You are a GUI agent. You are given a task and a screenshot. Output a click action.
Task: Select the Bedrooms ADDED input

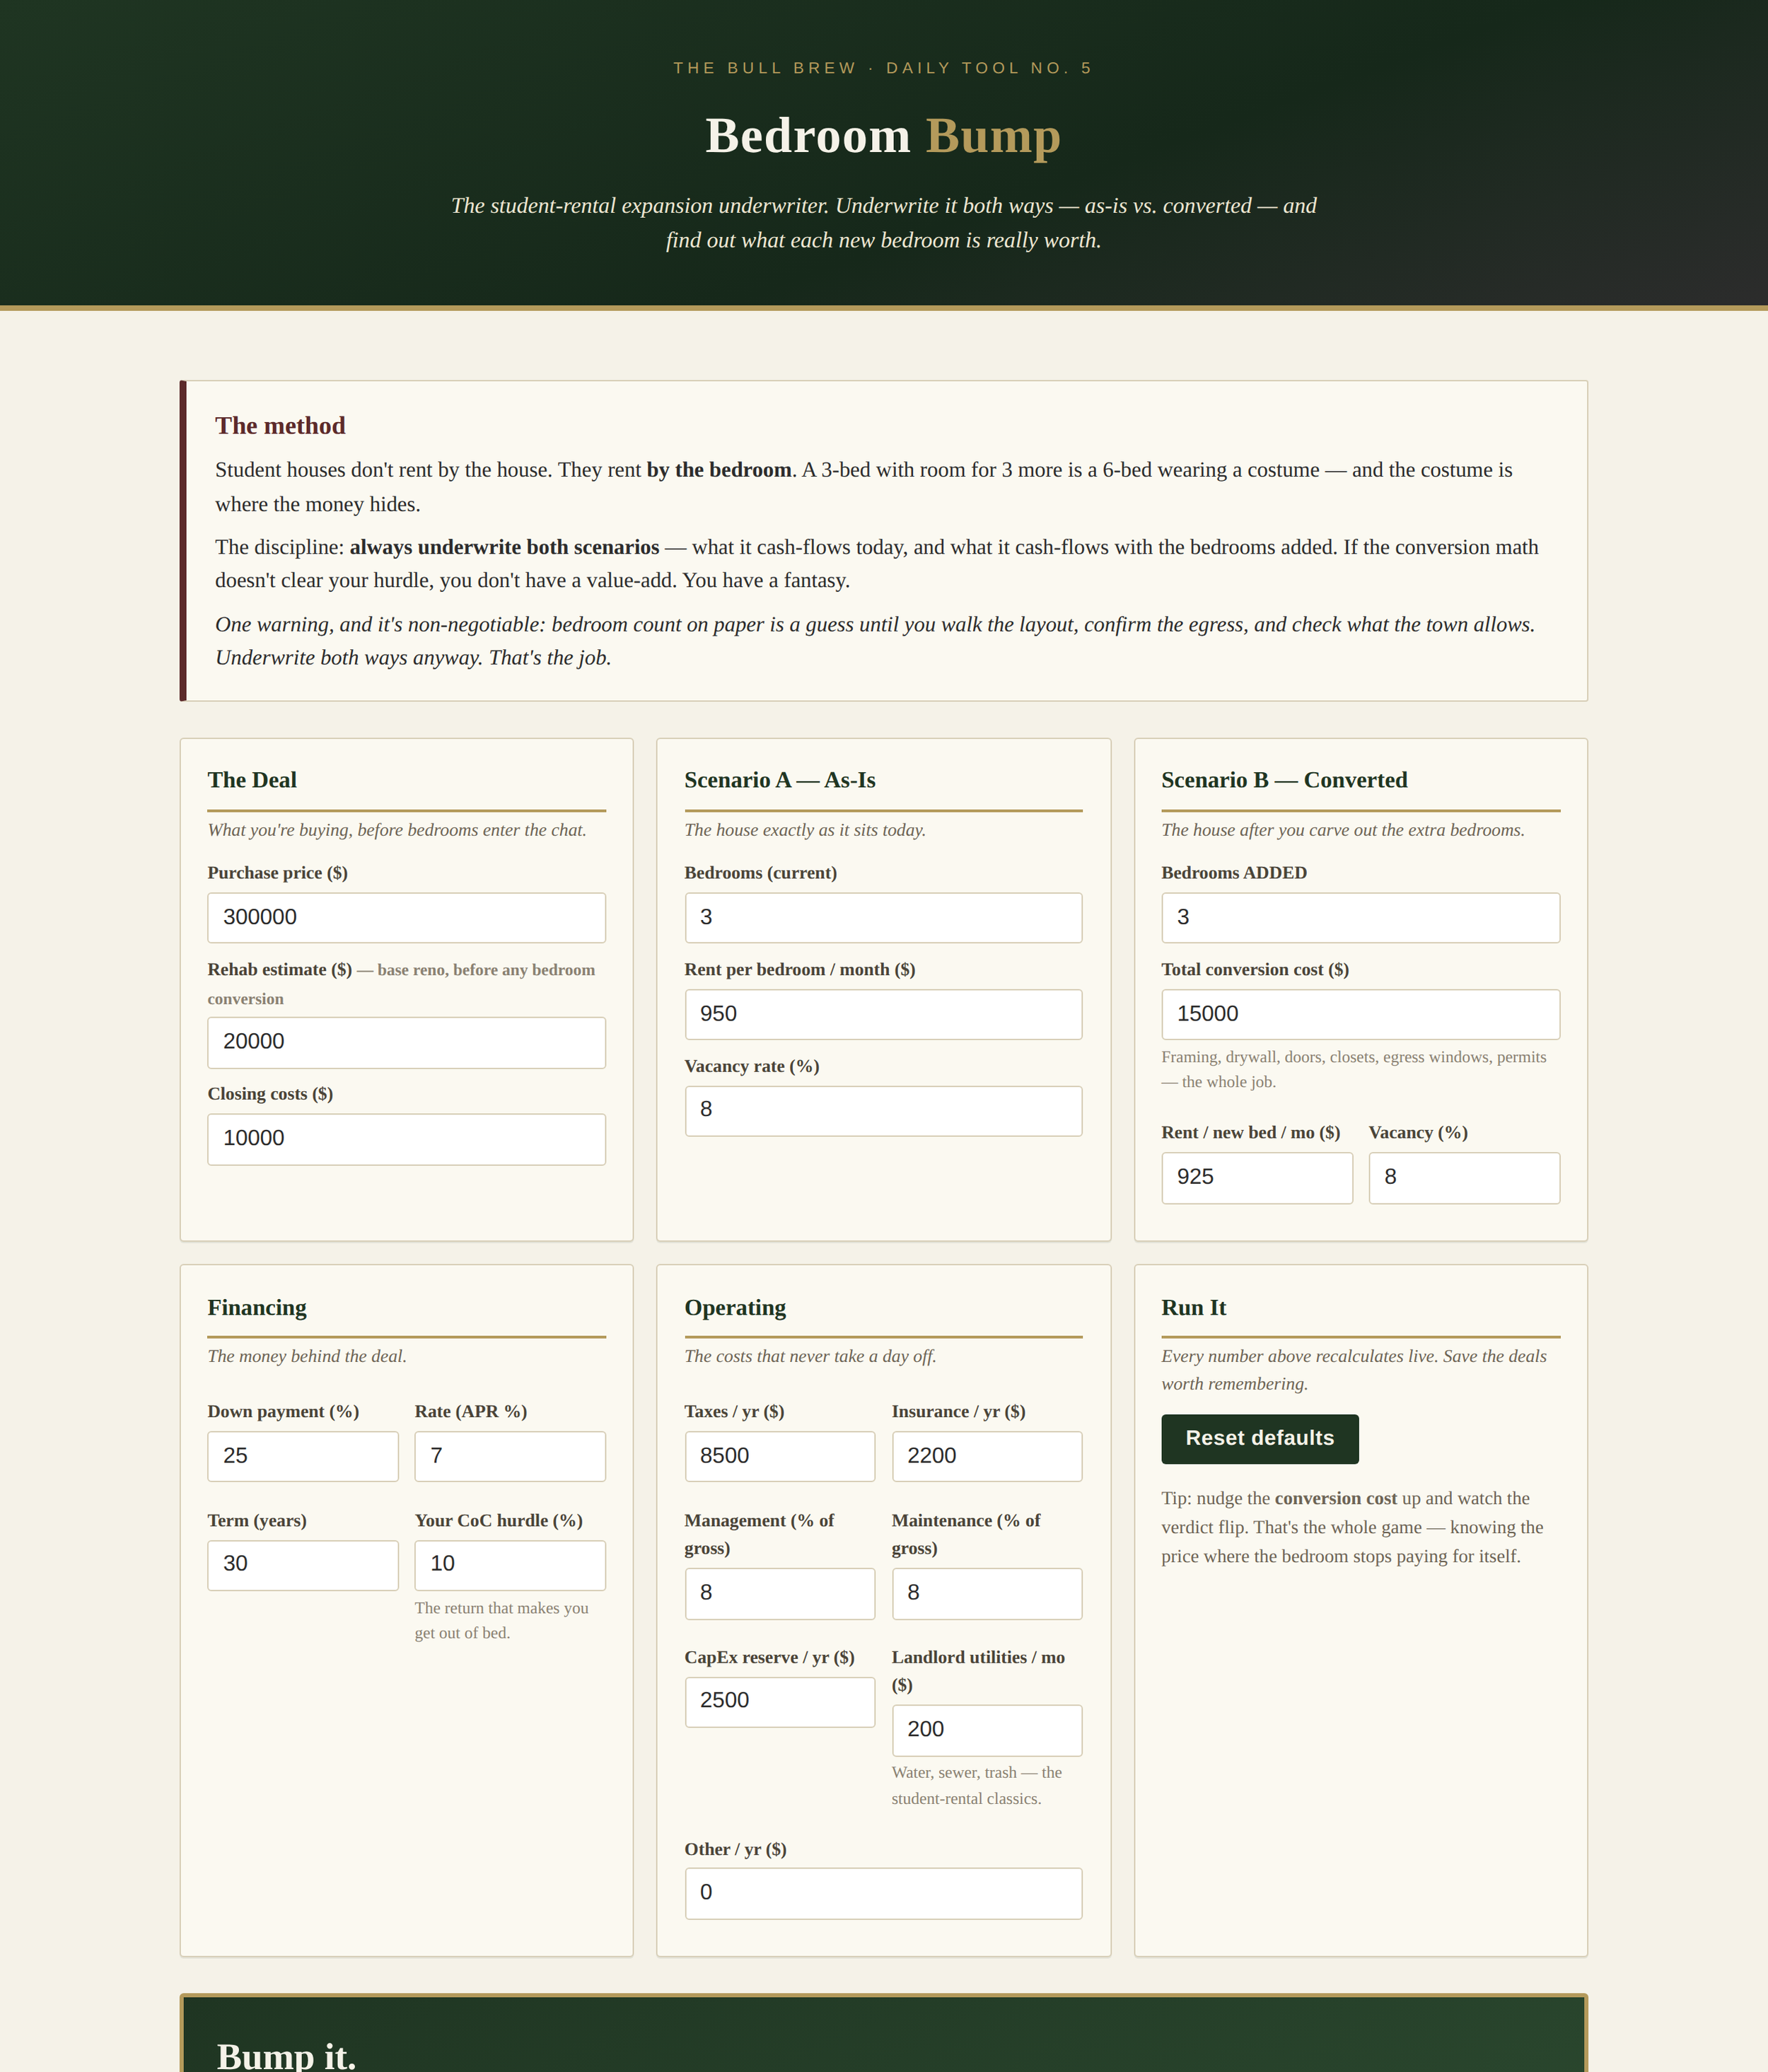(x=1360, y=917)
